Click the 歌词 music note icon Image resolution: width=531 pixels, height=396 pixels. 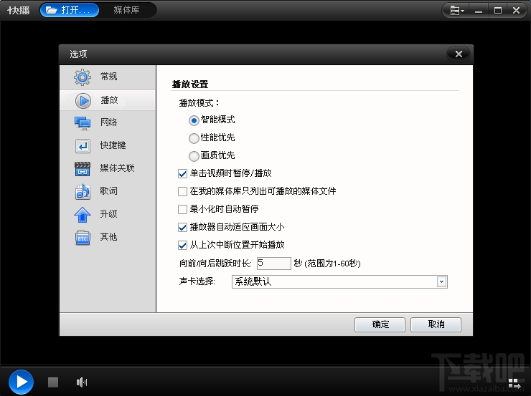(x=83, y=192)
